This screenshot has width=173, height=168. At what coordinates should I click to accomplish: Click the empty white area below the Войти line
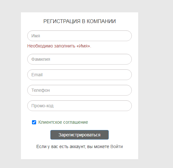click(x=80, y=154)
